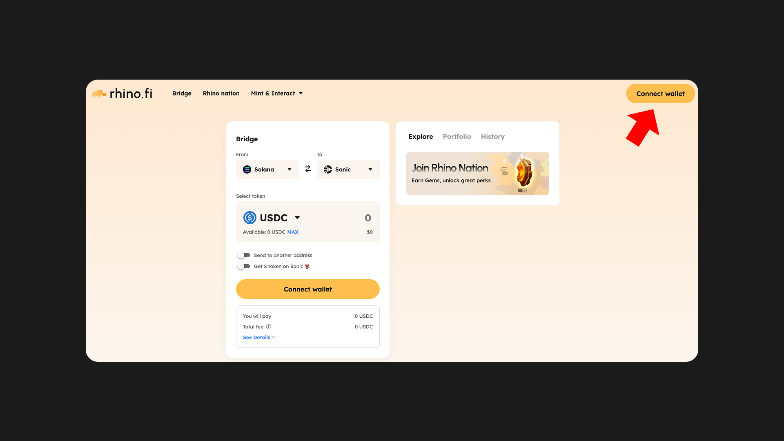Click the Sonic chain icon

tap(328, 169)
